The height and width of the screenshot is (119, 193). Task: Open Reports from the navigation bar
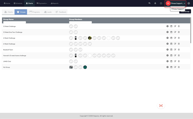coord(54,3)
